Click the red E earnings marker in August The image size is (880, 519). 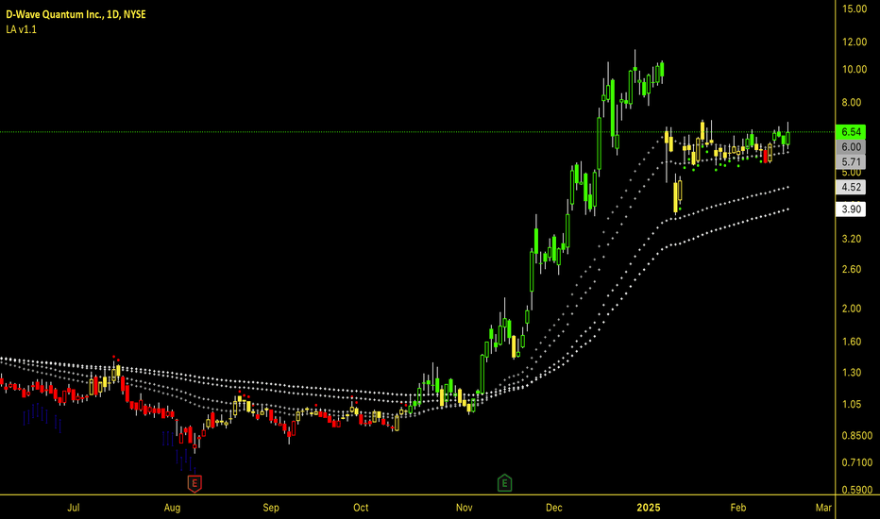point(195,483)
